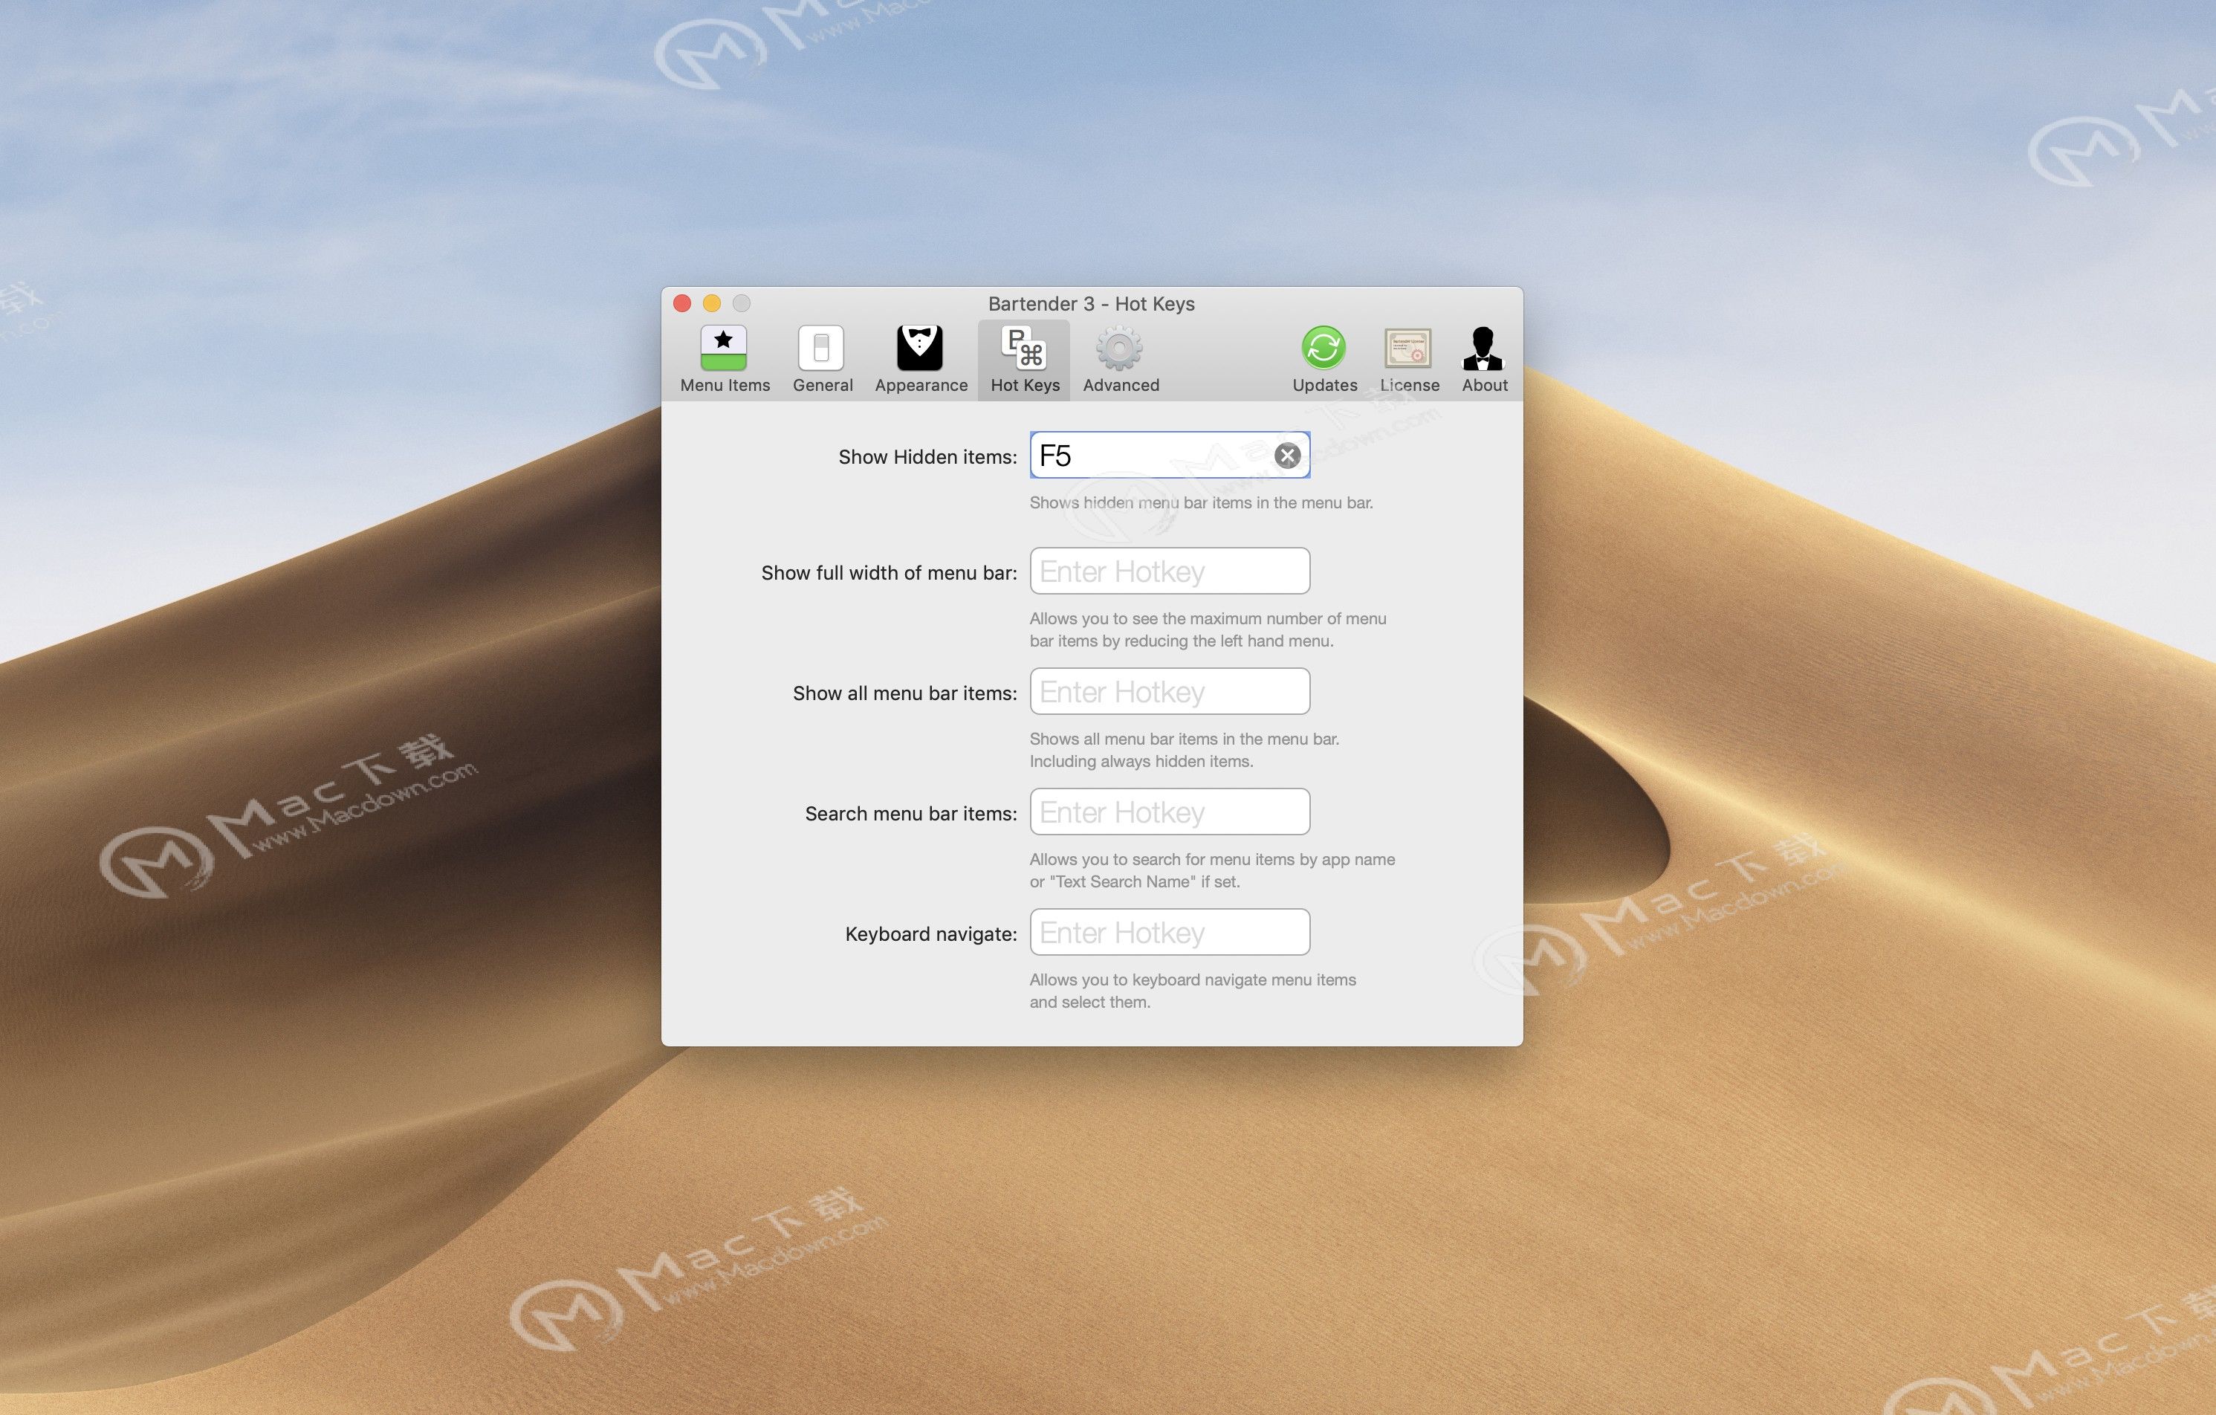Viewport: 2216px width, 1415px height.
Task: Click the "Show Hidden items:" label
Action: 927,456
